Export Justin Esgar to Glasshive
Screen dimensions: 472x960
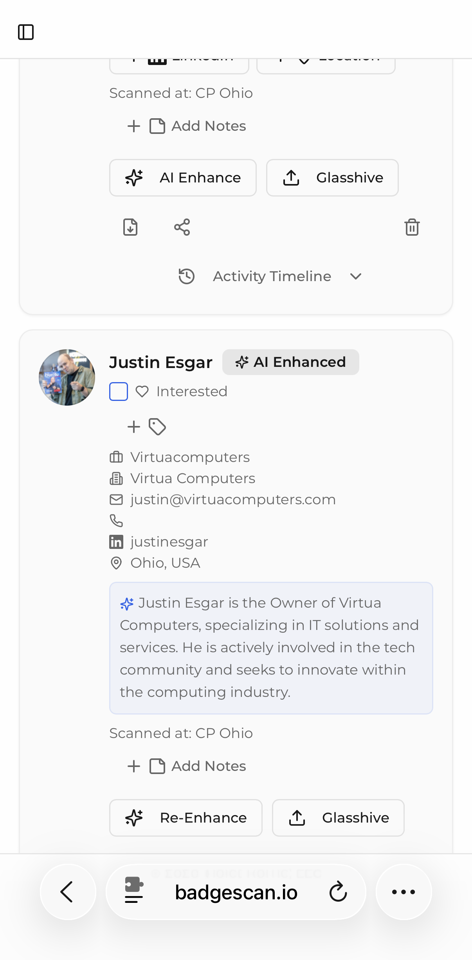(338, 818)
